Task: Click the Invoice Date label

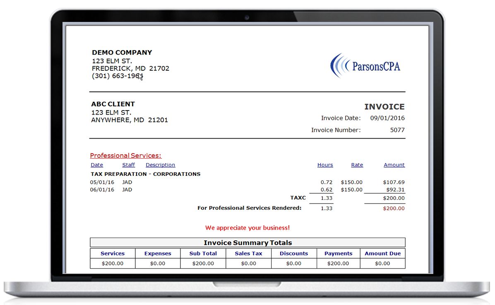Action: (341, 118)
